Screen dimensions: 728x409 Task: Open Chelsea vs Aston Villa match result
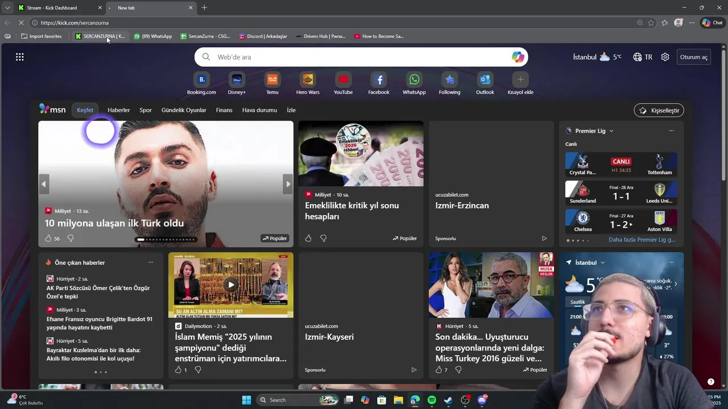tap(621, 221)
